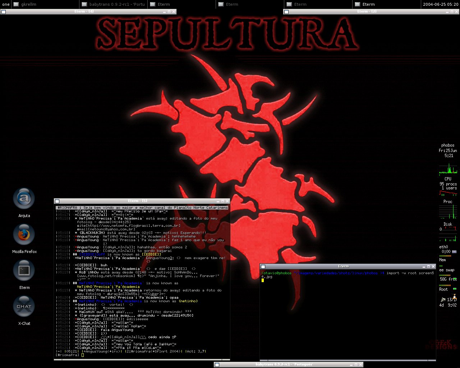This screenshot has width=460, height=368.
Task: Open the window menu icon of Eterm [4]
Action: pos(3,12)
